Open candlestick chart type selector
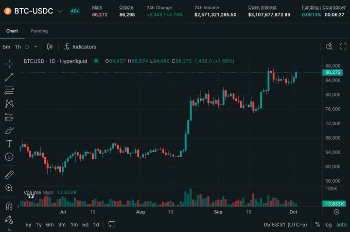Image resolution: width=350 pixels, height=232 pixels. (50, 47)
